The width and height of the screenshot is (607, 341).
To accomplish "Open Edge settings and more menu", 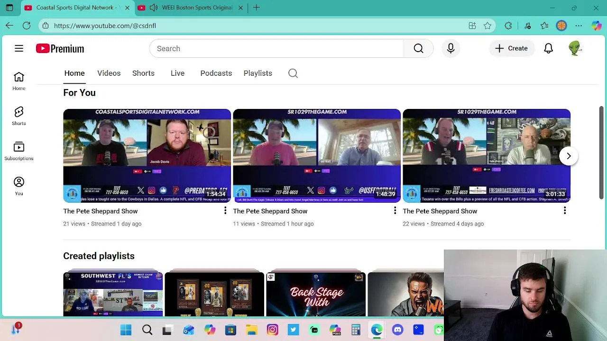I will click(x=579, y=26).
